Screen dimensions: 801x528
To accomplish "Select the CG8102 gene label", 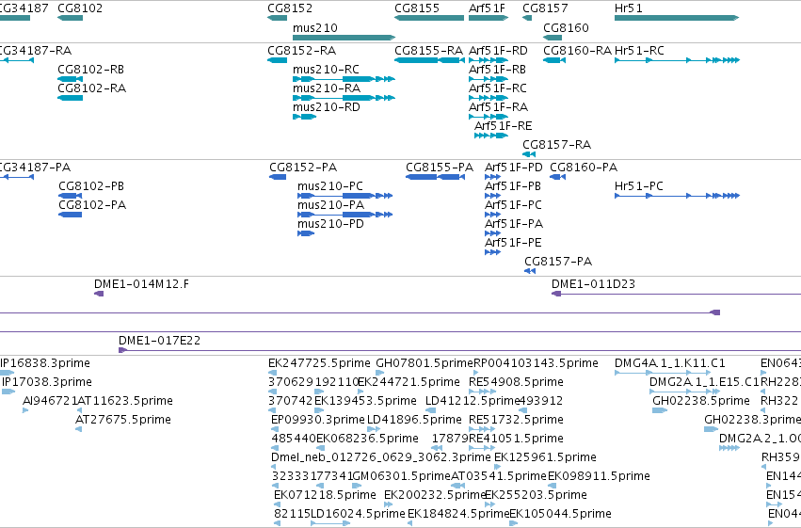I will pyautogui.click(x=80, y=8).
